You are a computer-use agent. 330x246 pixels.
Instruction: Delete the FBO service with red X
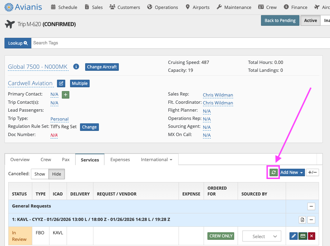point(311,236)
